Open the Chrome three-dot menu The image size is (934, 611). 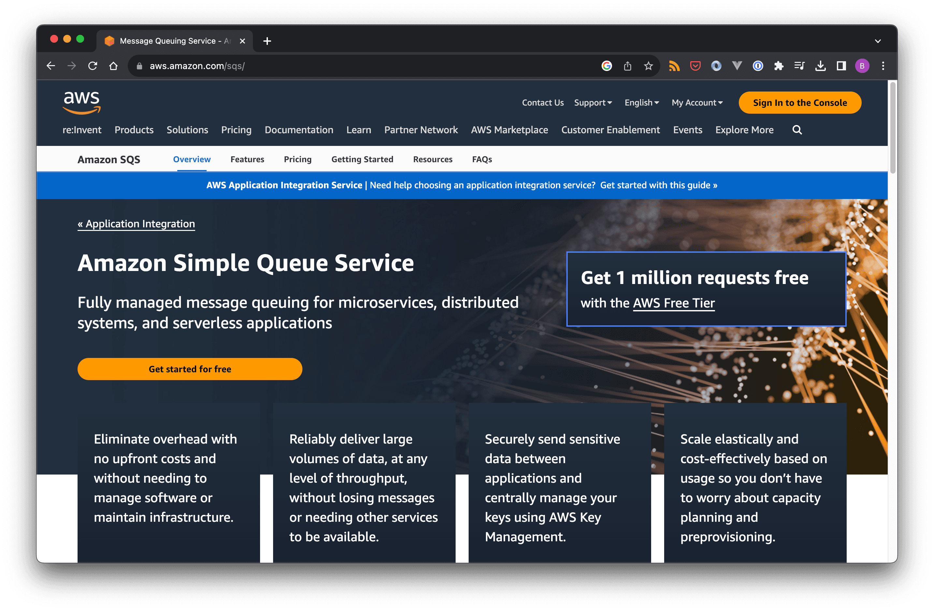click(883, 66)
